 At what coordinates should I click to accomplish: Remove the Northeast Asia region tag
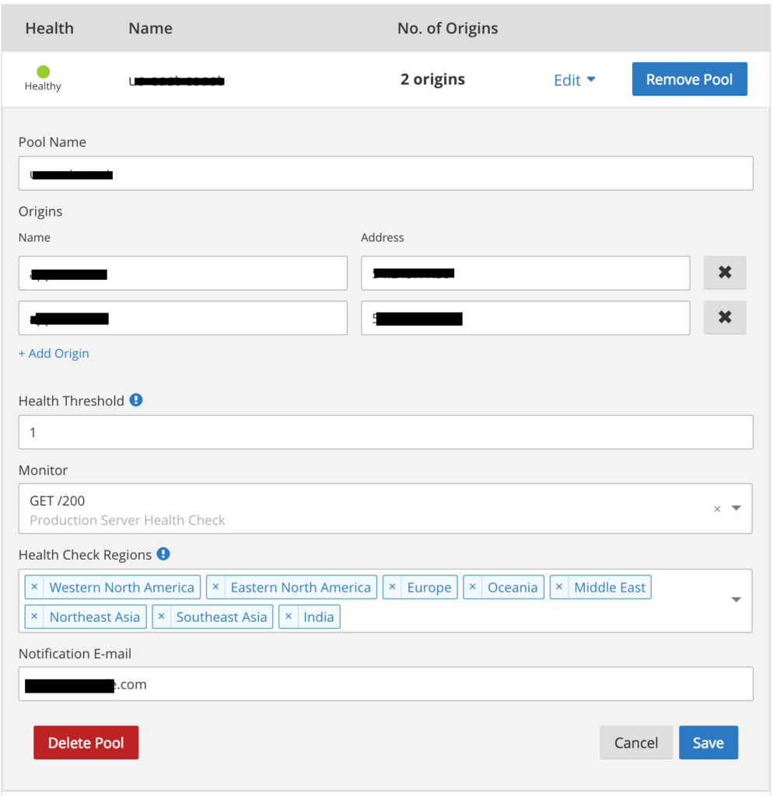click(x=33, y=616)
